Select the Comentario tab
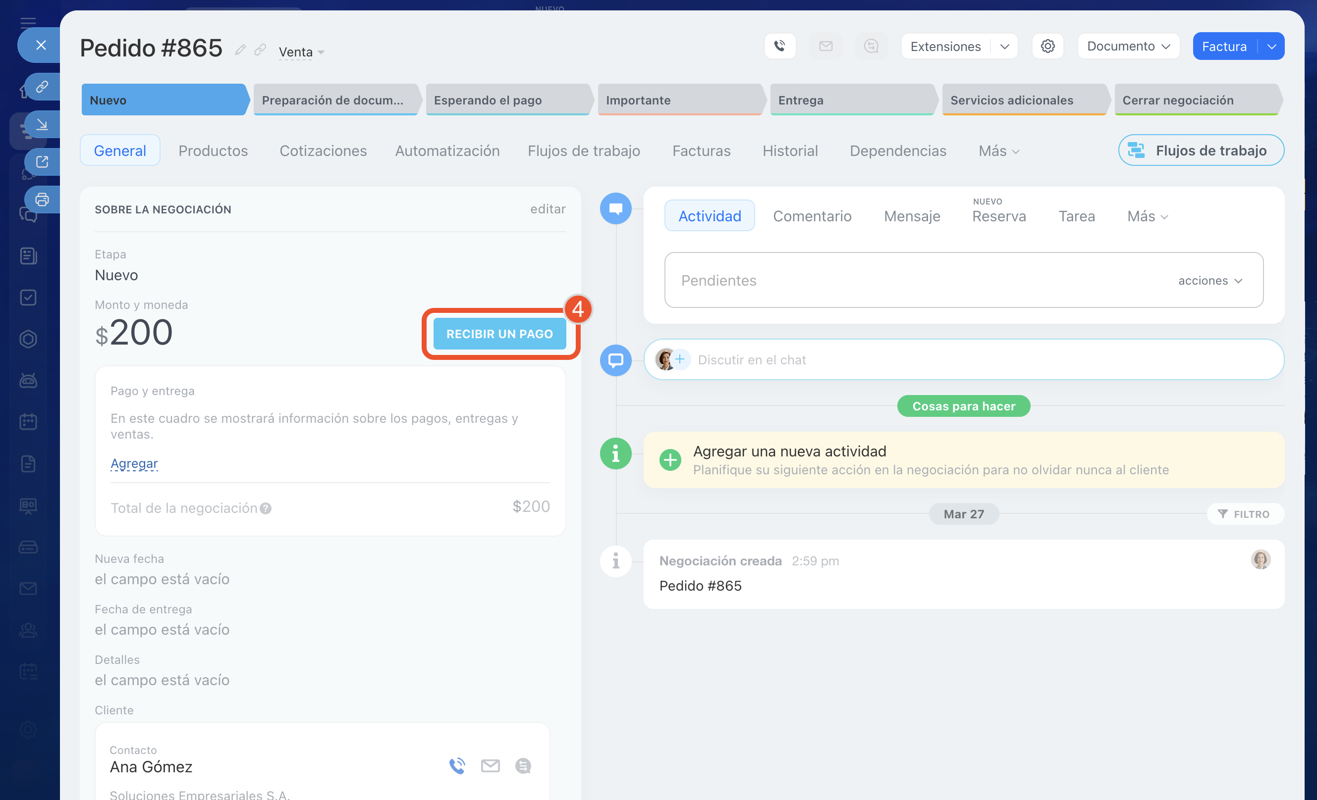The height and width of the screenshot is (800, 1317). coord(812,216)
